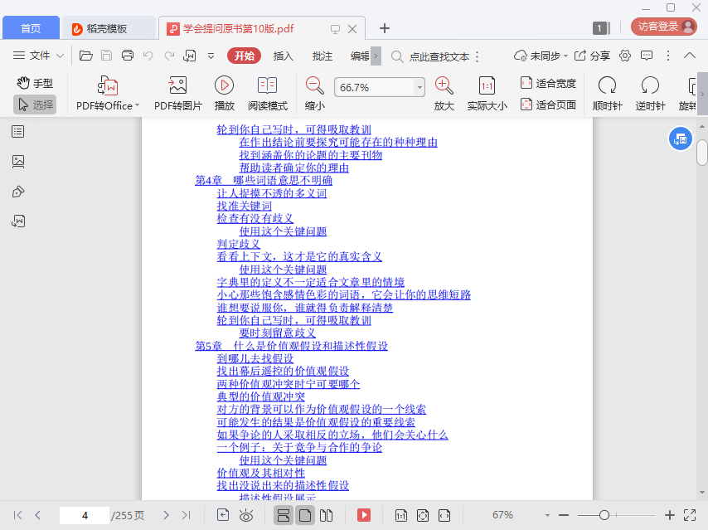Start slideshow with 播放 button

(x=224, y=94)
